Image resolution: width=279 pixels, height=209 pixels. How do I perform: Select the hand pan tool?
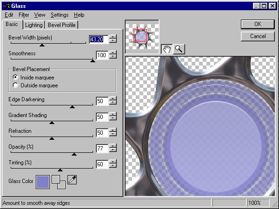point(166,49)
